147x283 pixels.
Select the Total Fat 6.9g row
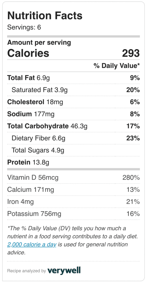pos(73,78)
